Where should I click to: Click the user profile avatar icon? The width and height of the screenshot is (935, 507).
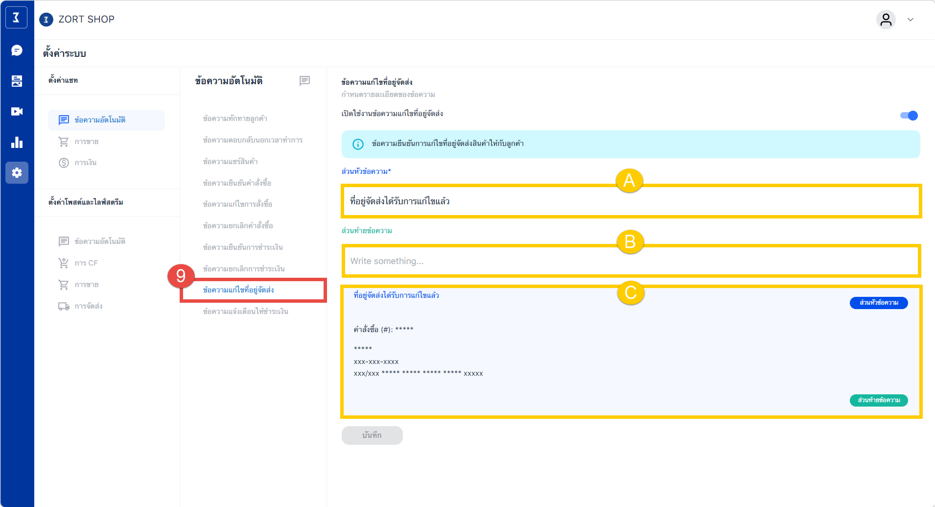coord(886,20)
